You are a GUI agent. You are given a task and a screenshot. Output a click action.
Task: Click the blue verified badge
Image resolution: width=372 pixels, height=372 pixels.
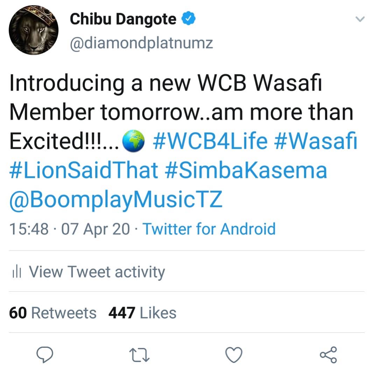(188, 19)
